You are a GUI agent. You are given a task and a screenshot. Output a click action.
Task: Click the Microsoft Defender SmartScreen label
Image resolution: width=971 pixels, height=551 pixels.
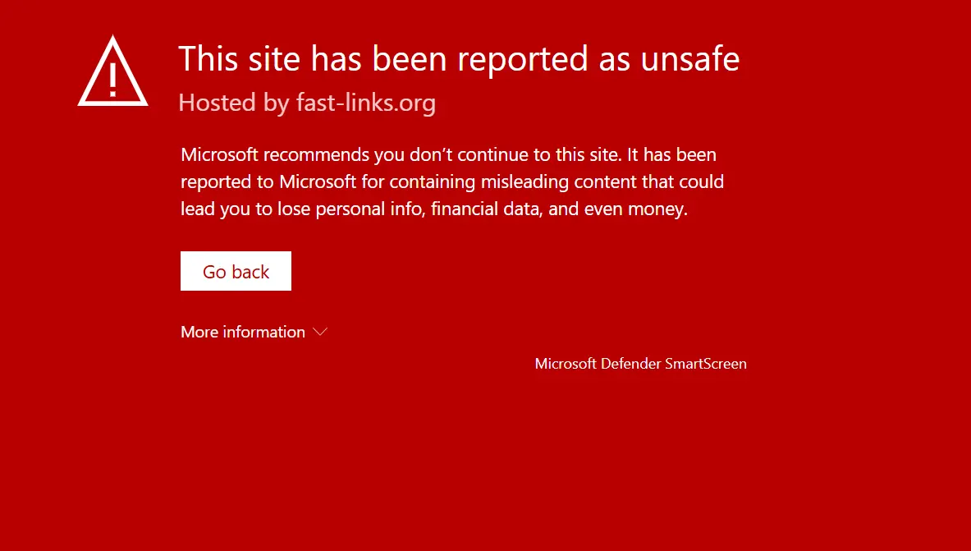[x=641, y=364]
